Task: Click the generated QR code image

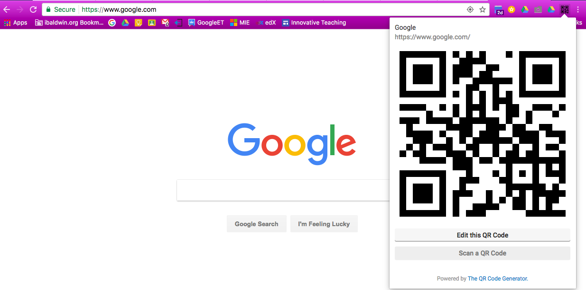Action: pyautogui.click(x=483, y=134)
